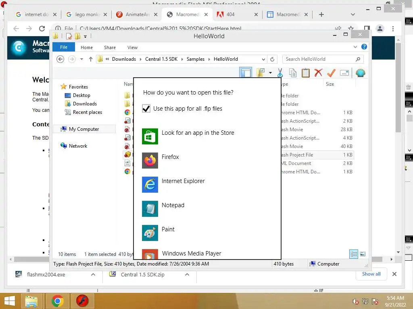Open dropdown arrow beside folder options icon
The height and width of the screenshot is (309, 413).
(x=270, y=73)
